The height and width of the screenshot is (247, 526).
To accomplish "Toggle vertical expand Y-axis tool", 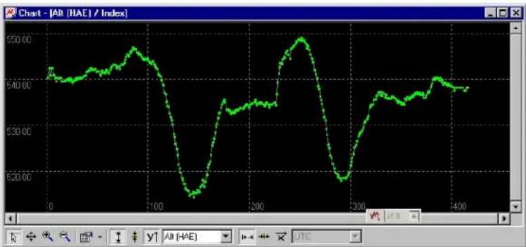I will tap(118, 237).
